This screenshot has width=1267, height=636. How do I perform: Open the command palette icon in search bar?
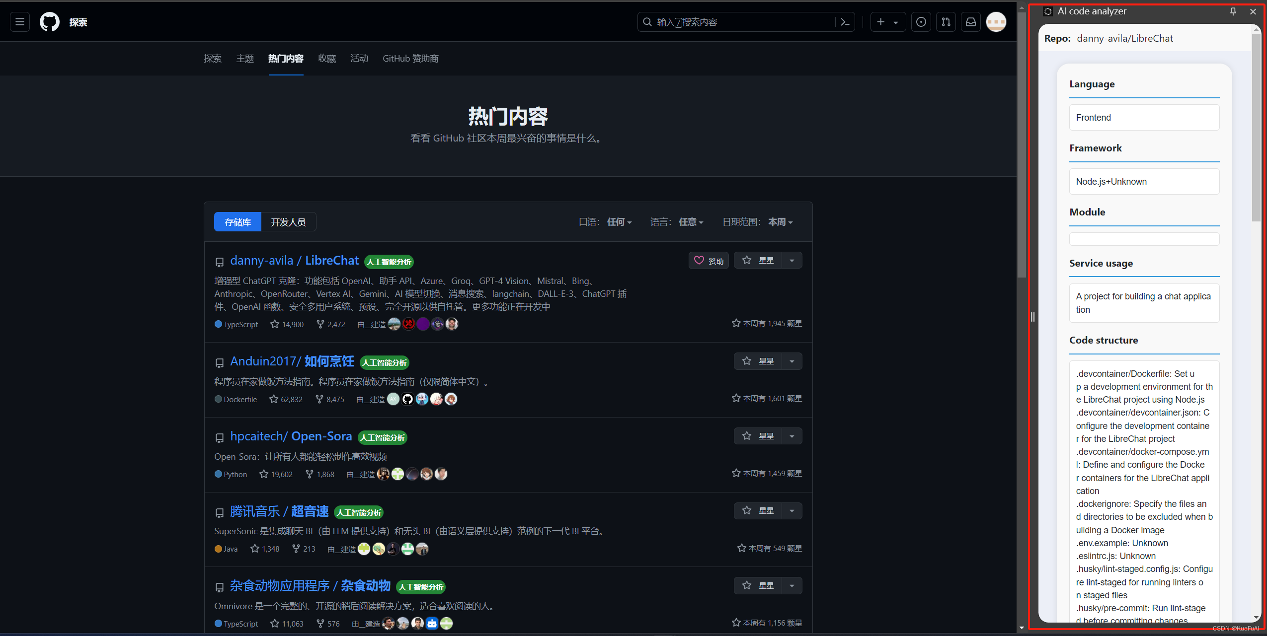point(845,22)
